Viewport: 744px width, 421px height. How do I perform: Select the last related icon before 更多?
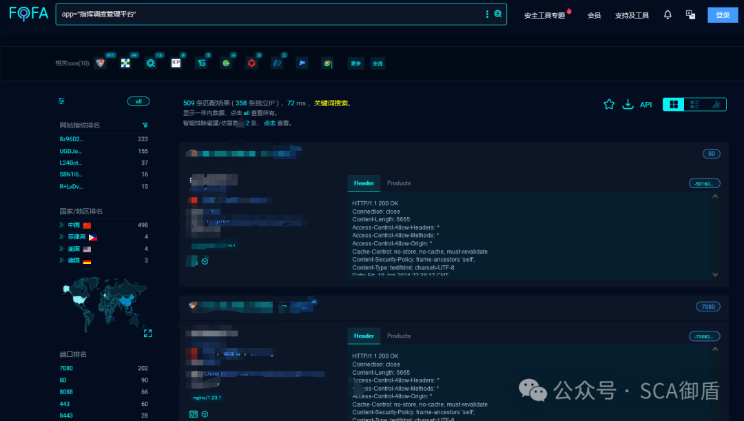327,63
